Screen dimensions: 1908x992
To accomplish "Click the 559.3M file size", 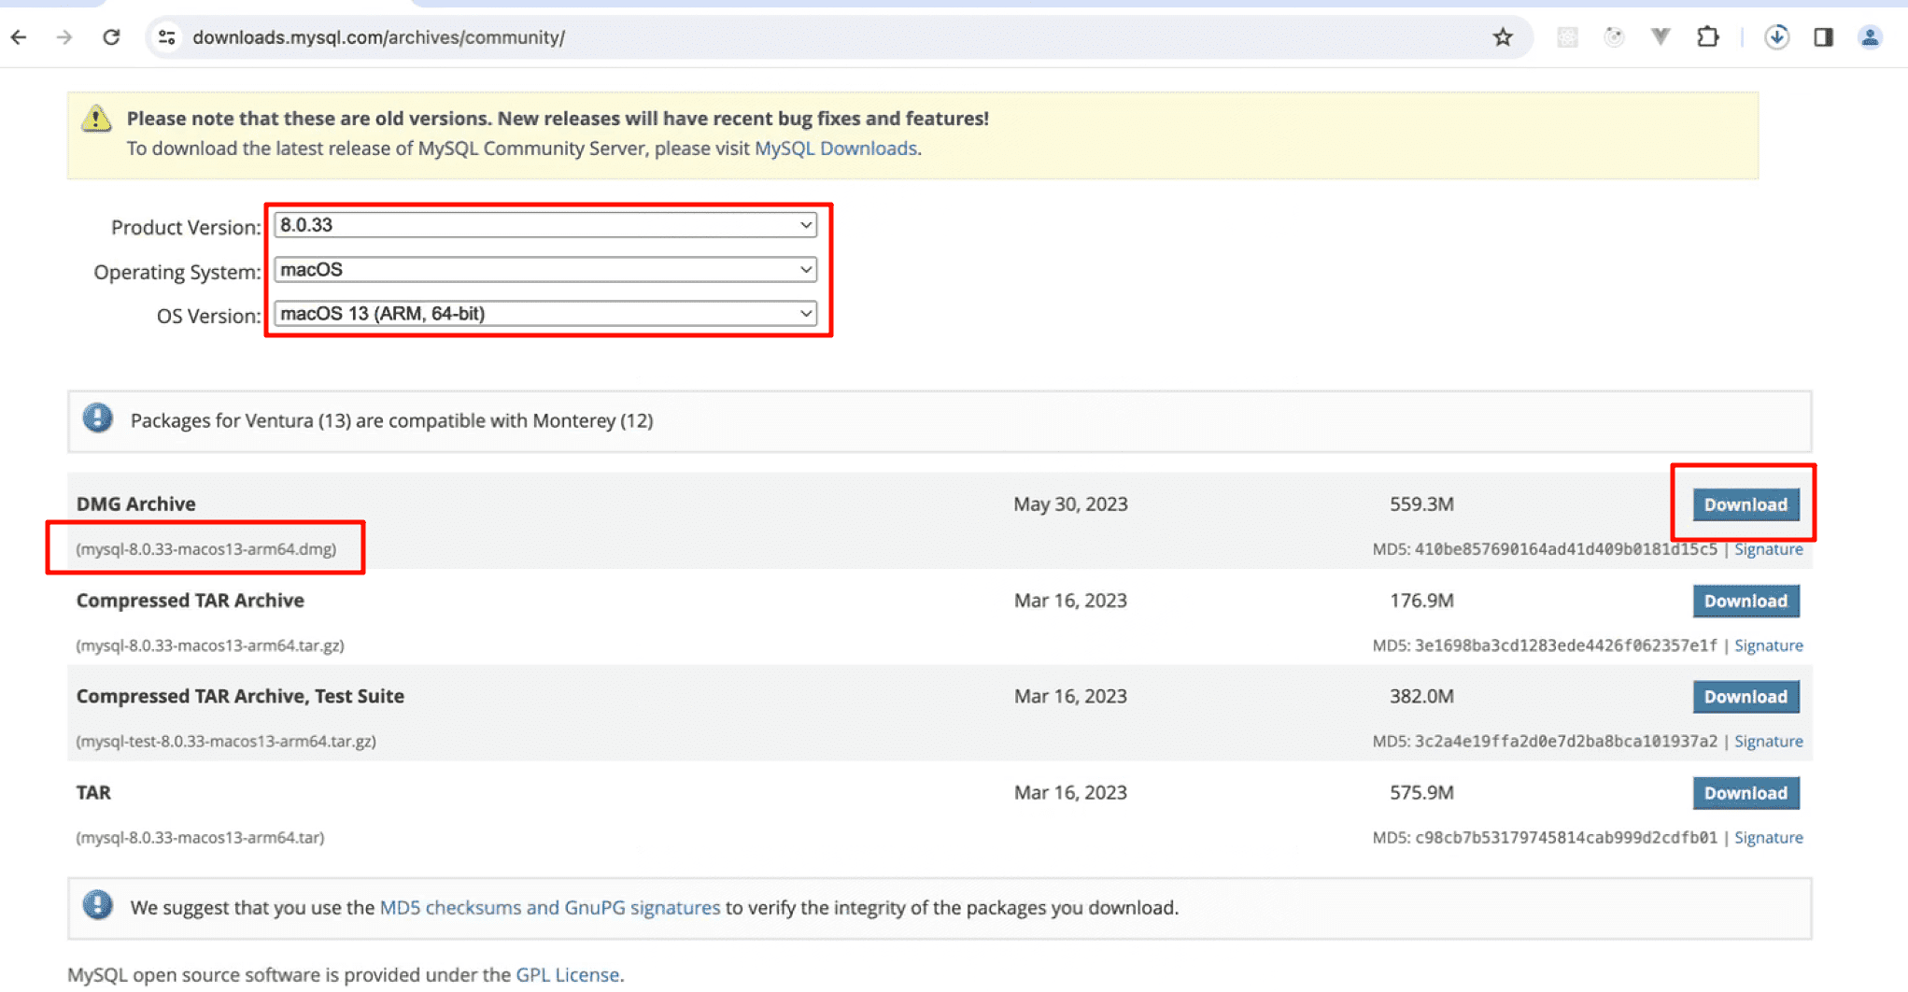I will pos(1421,504).
